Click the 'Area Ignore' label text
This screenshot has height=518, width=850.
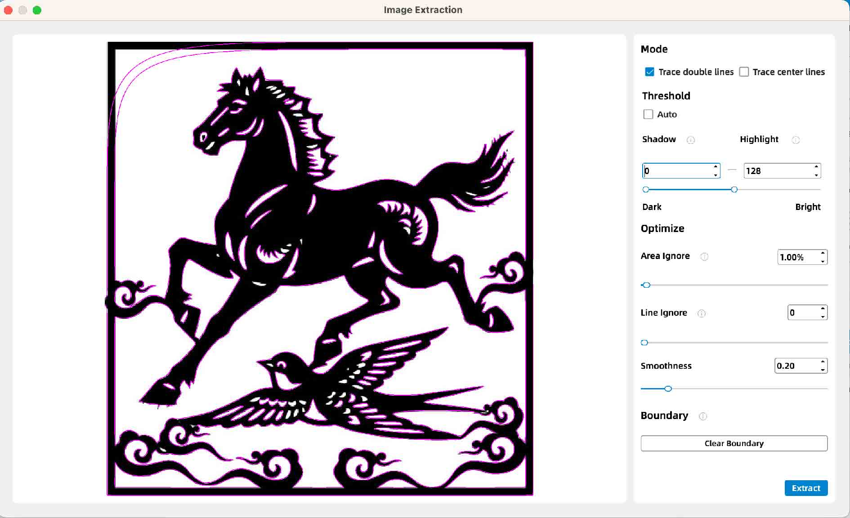click(665, 256)
